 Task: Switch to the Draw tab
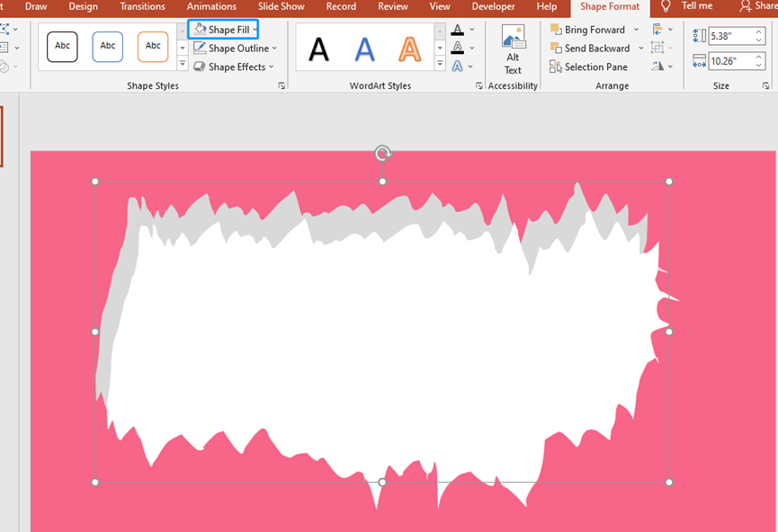(36, 6)
